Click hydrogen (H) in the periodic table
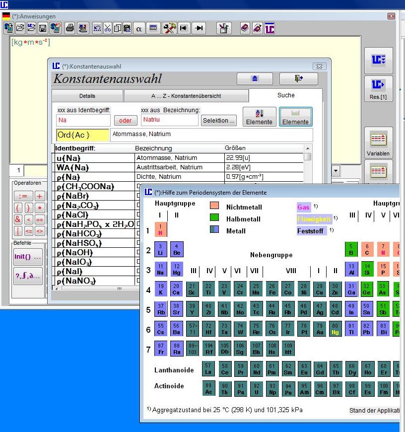 click(160, 229)
